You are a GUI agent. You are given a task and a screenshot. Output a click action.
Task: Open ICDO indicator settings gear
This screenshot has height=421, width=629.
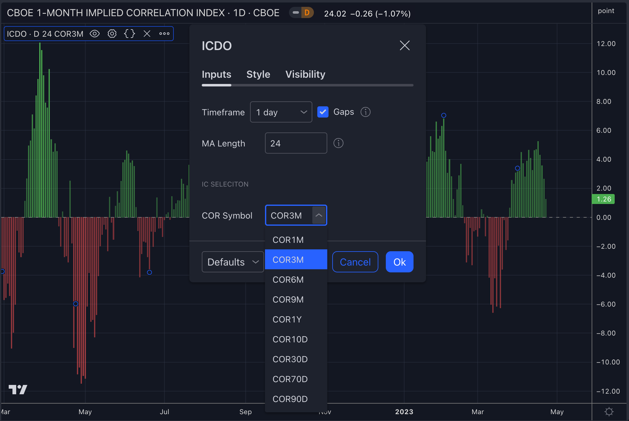112,34
